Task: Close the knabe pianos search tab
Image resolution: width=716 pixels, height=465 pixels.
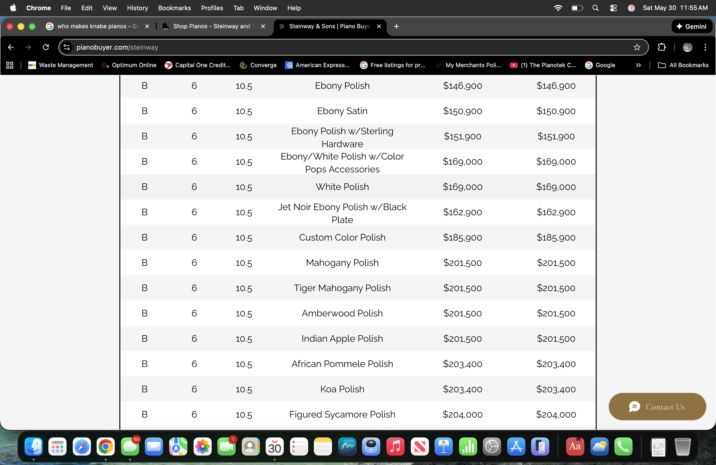Action: click(x=147, y=26)
